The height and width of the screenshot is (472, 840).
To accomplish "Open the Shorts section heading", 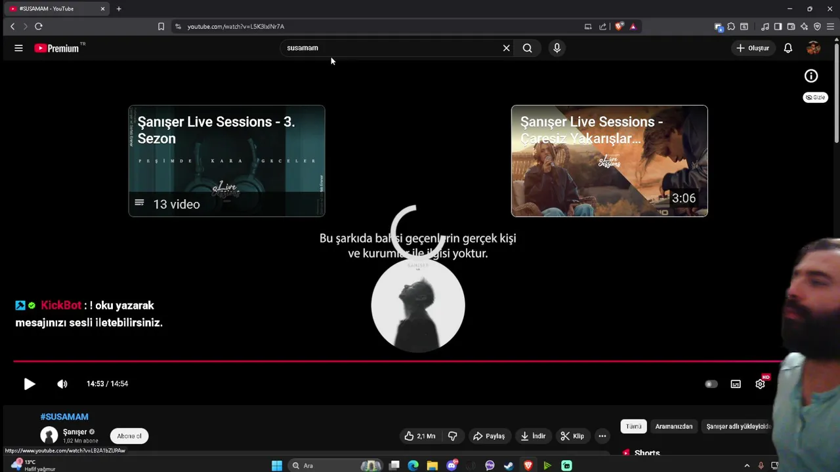I will (x=647, y=453).
